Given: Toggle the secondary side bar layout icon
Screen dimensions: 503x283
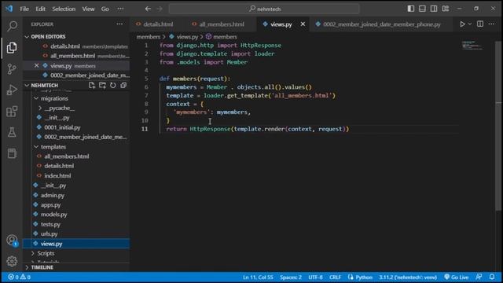Looking at the screenshot, I should pyautogui.click(x=434, y=9).
